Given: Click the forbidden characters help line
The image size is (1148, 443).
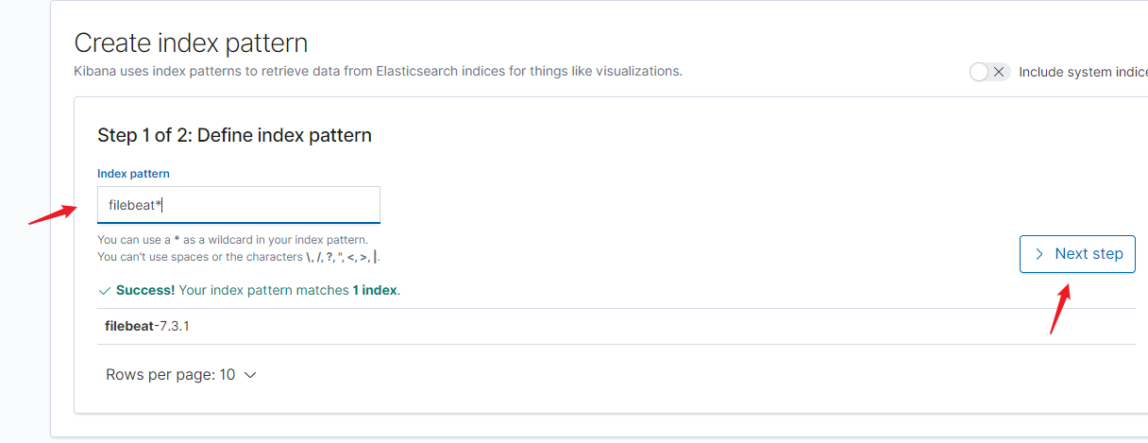Looking at the screenshot, I should pyautogui.click(x=239, y=257).
